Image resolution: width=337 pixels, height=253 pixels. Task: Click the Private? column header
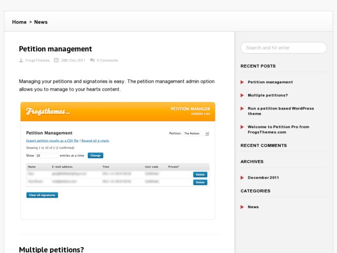[173, 167]
